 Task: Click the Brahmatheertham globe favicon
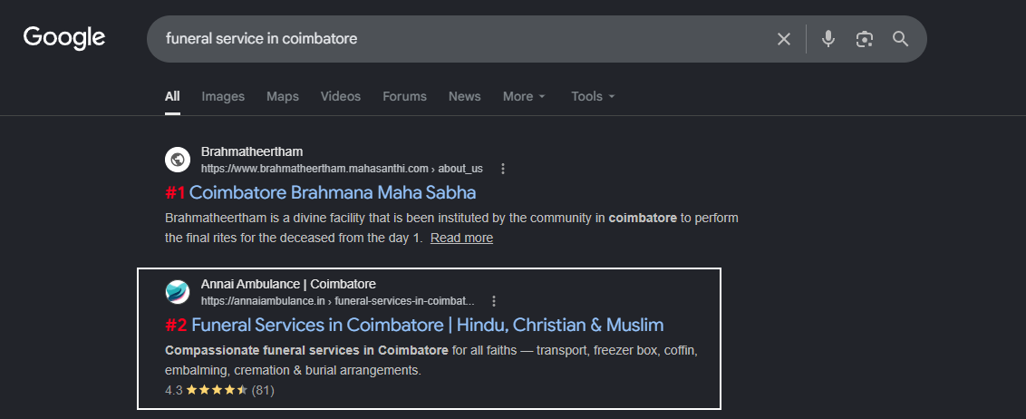click(x=178, y=159)
